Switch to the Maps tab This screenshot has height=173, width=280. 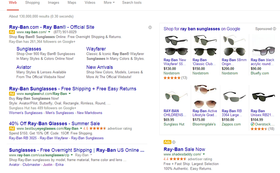click(72, 3)
